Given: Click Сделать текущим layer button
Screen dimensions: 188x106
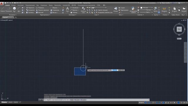Looking at the screenshot, I should [102, 10].
